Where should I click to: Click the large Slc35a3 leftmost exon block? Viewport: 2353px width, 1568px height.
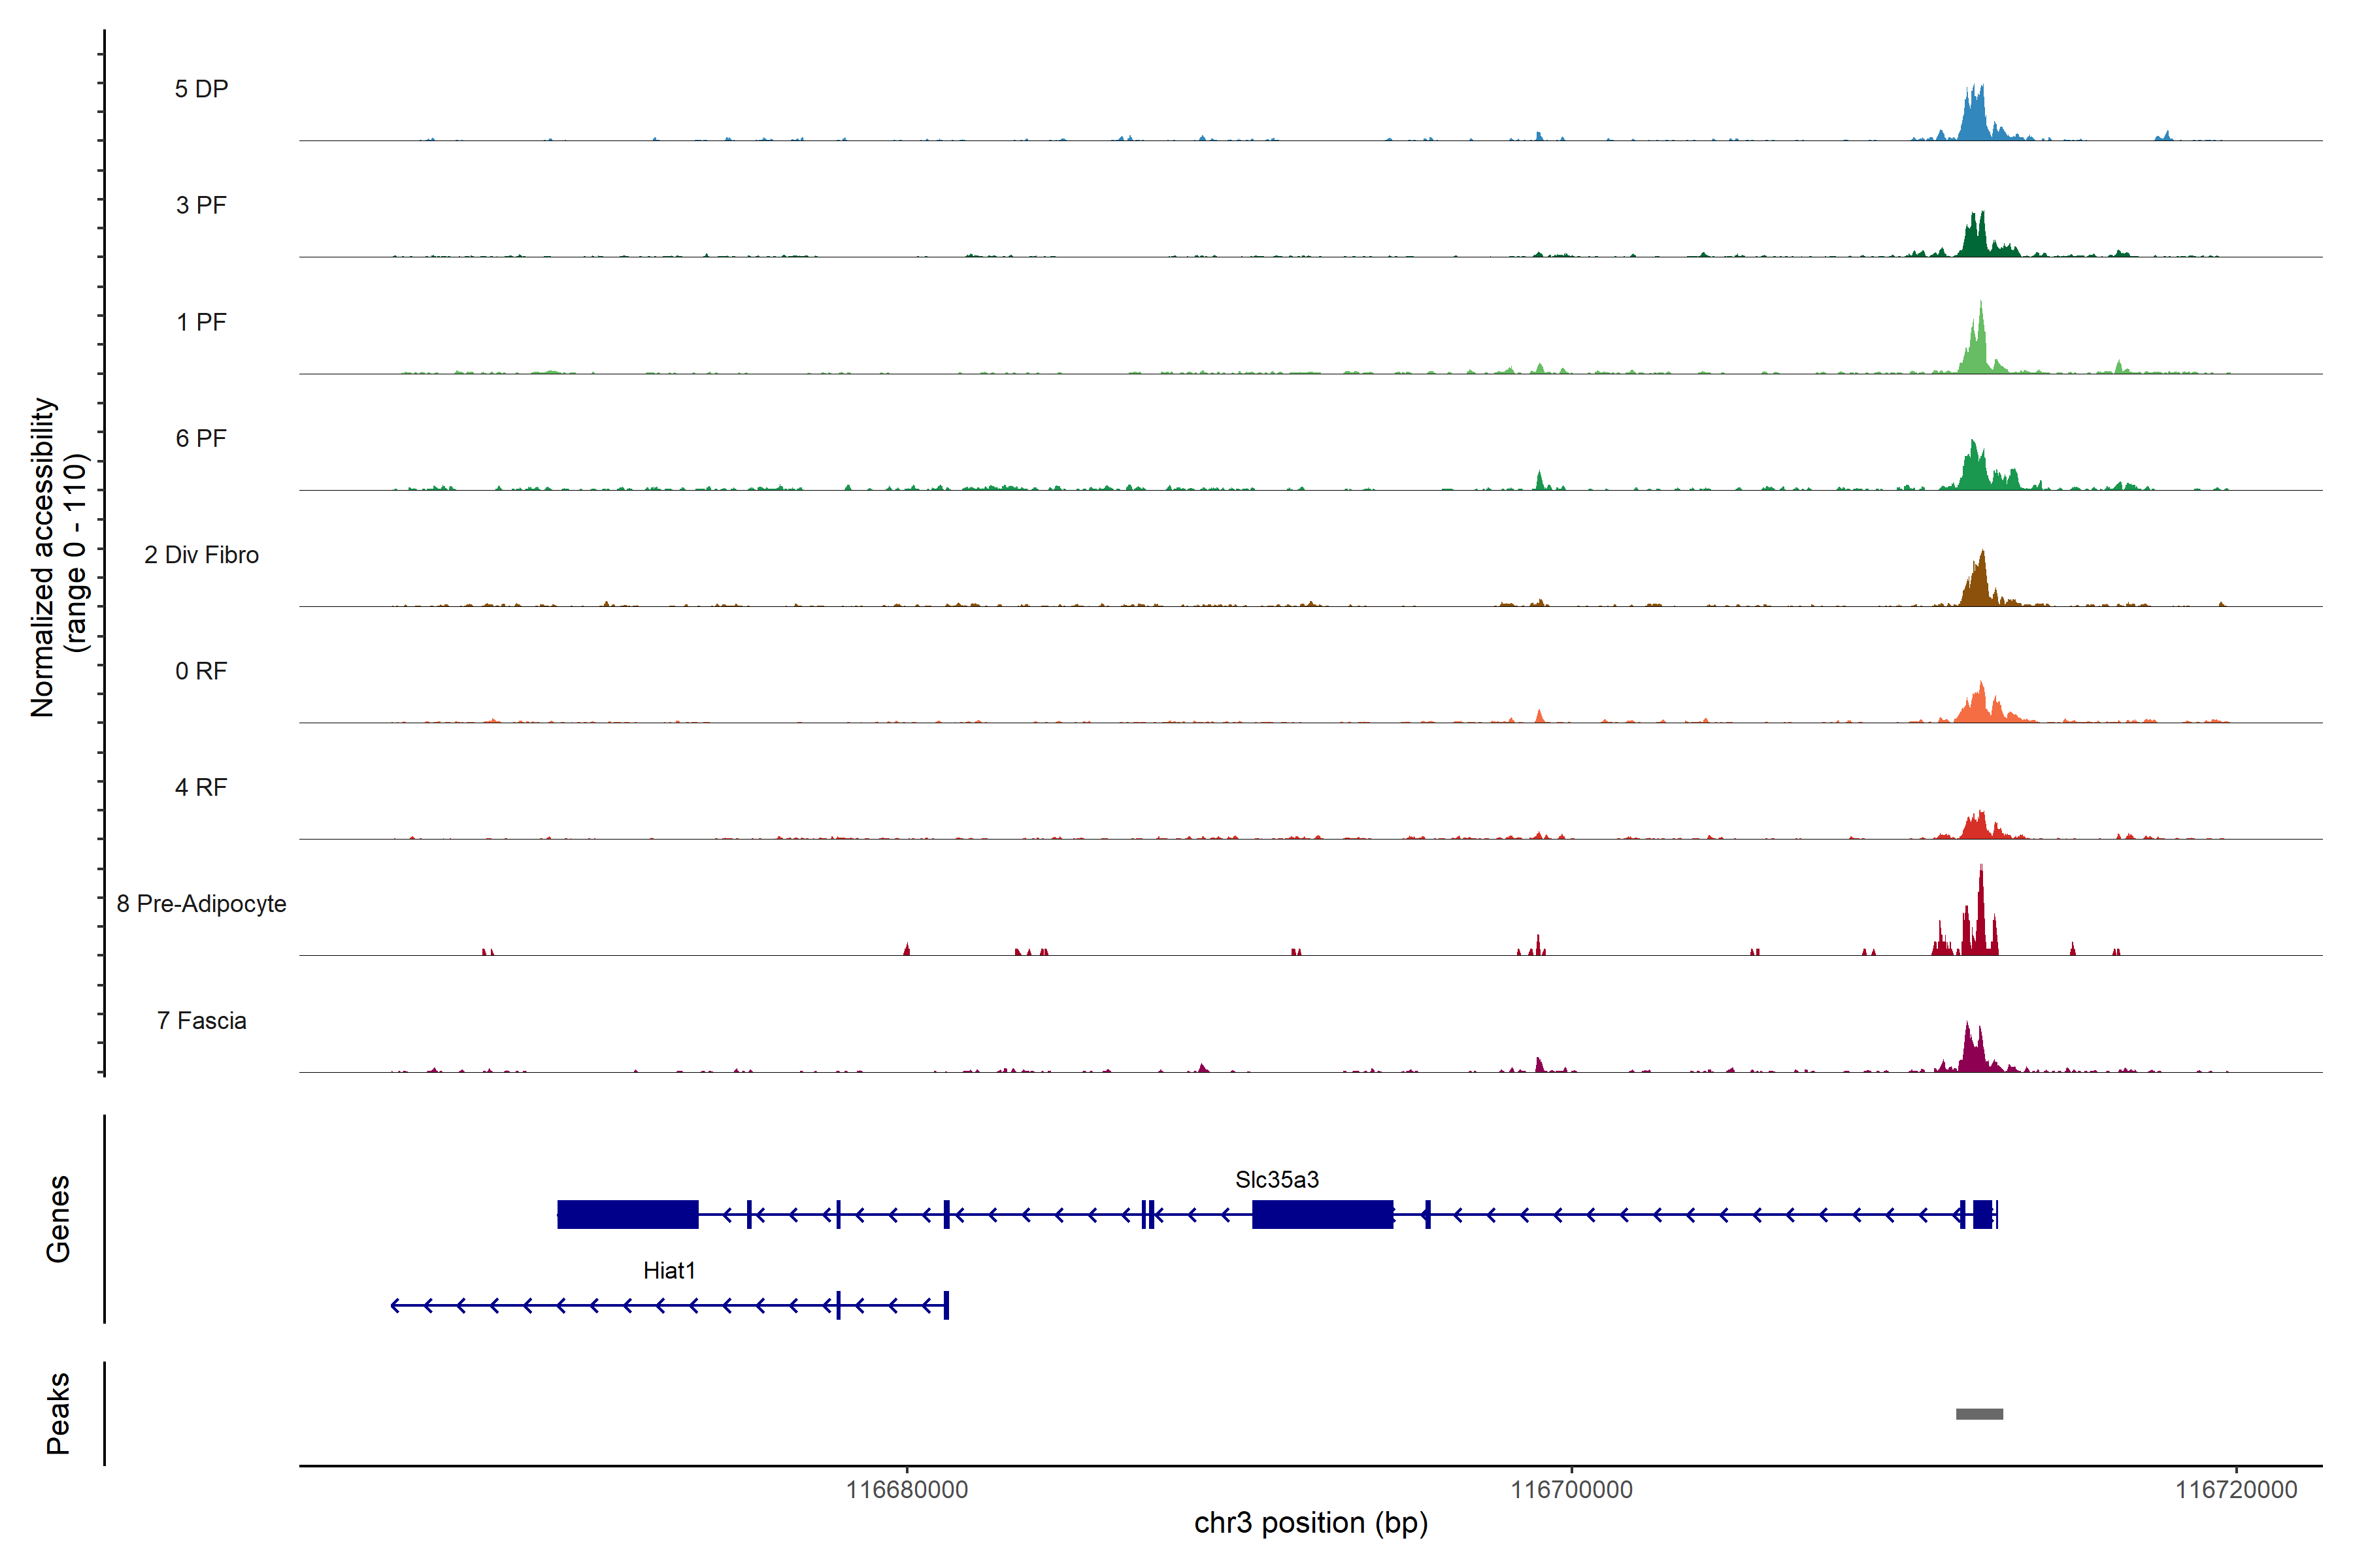pos(627,1214)
